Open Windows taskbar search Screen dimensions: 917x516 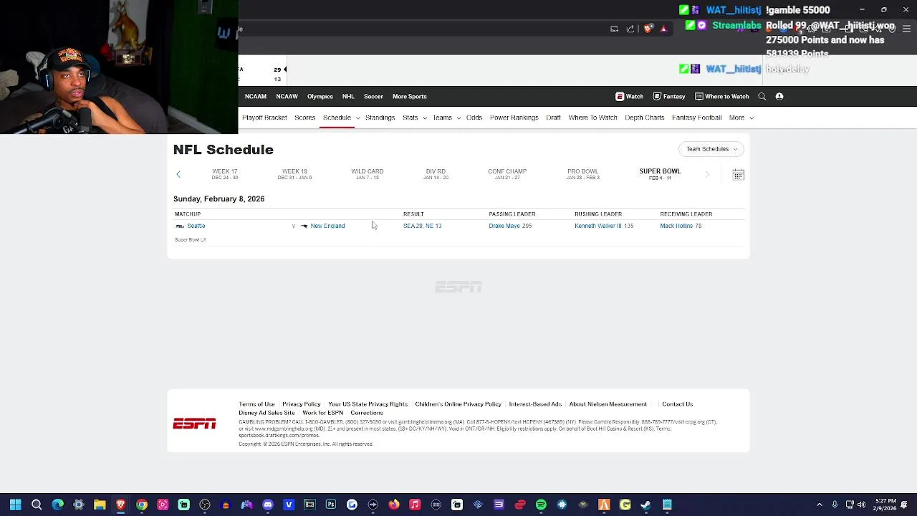click(x=37, y=505)
